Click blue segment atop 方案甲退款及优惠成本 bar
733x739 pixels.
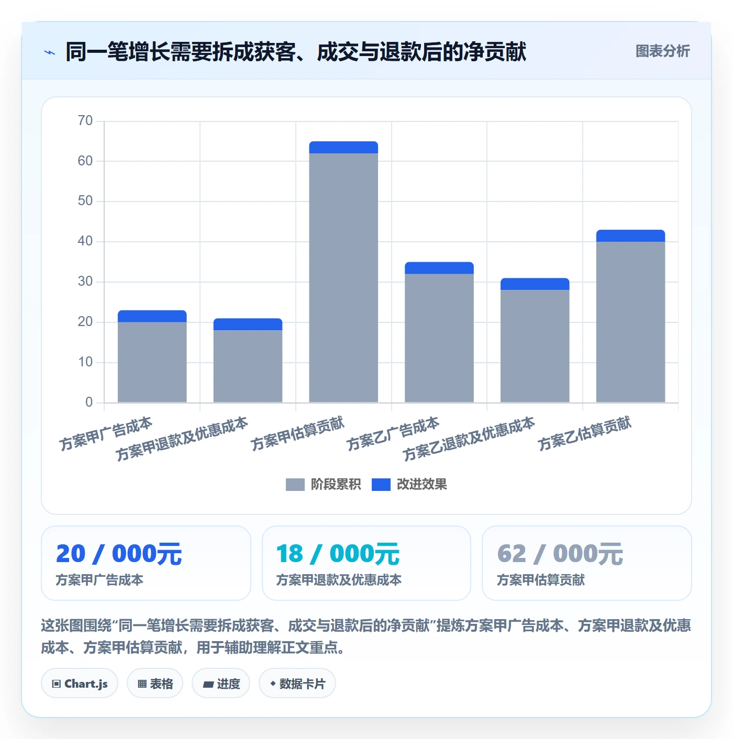(x=248, y=324)
